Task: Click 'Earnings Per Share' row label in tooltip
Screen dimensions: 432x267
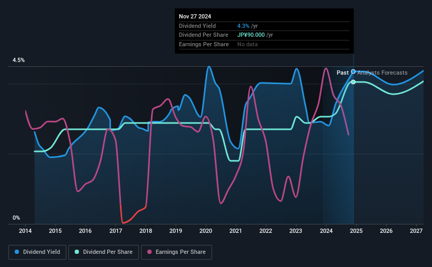Action: (204, 44)
